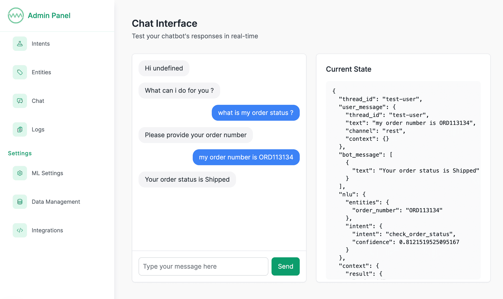
Task: Click the my order number is ORD113134 bubble
Action: pyautogui.click(x=246, y=157)
